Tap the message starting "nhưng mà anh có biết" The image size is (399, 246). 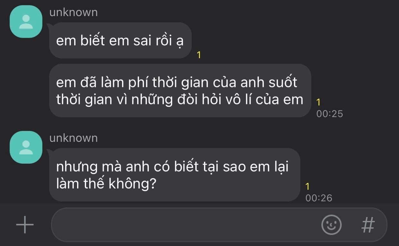(x=175, y=175)
